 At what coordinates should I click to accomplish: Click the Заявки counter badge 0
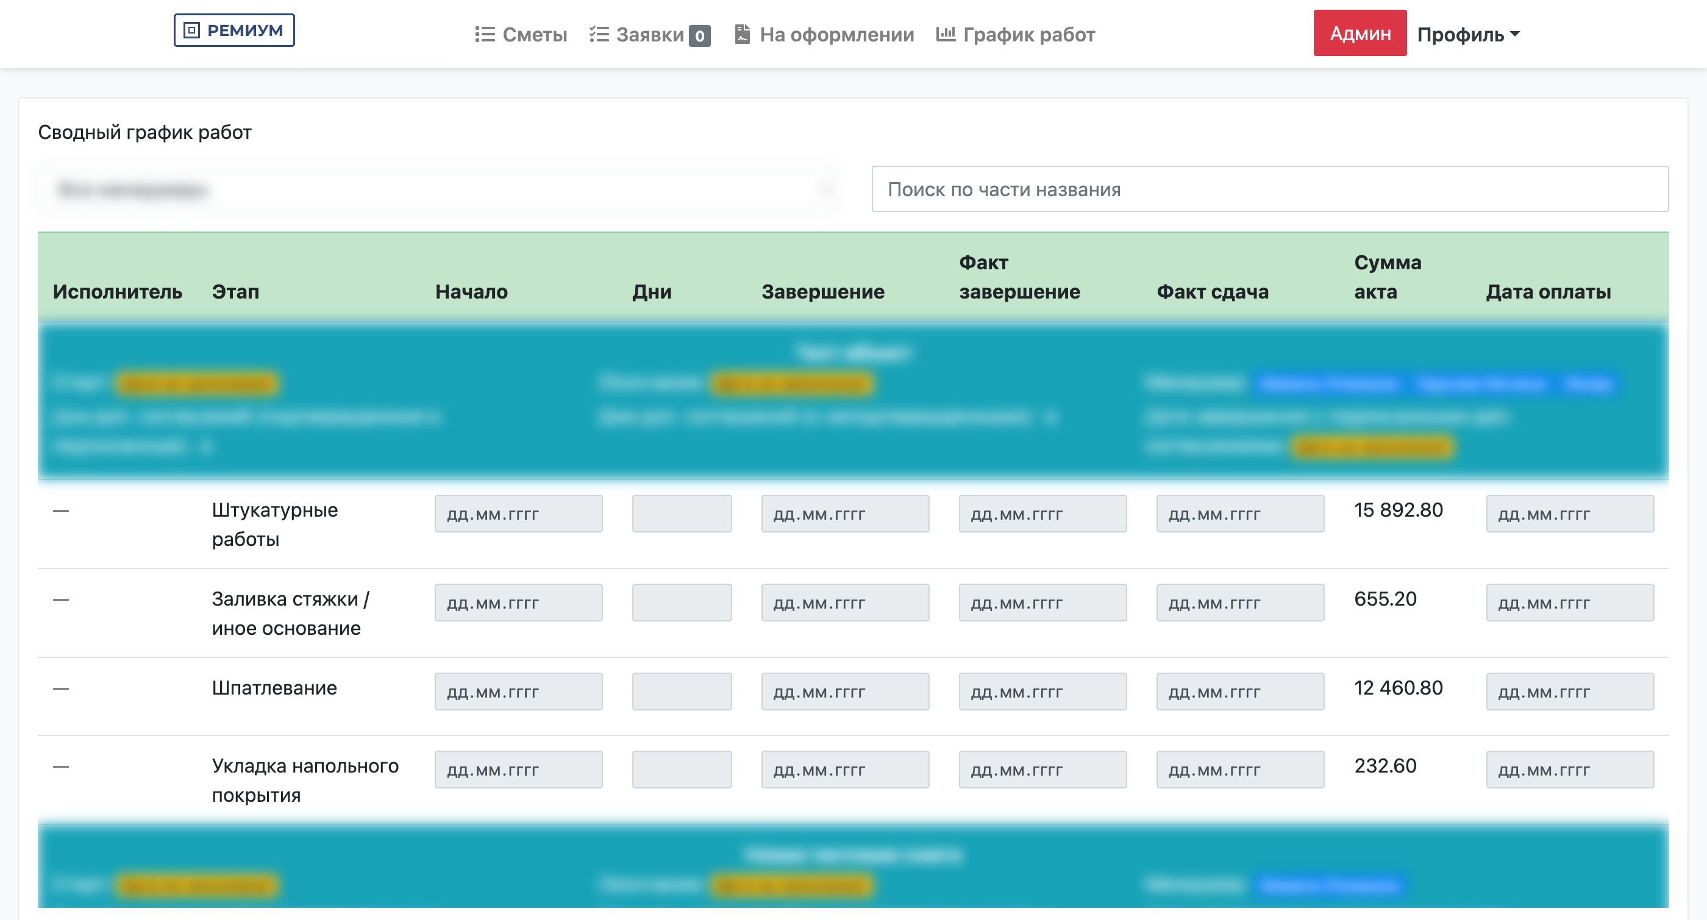pos(700,36)
